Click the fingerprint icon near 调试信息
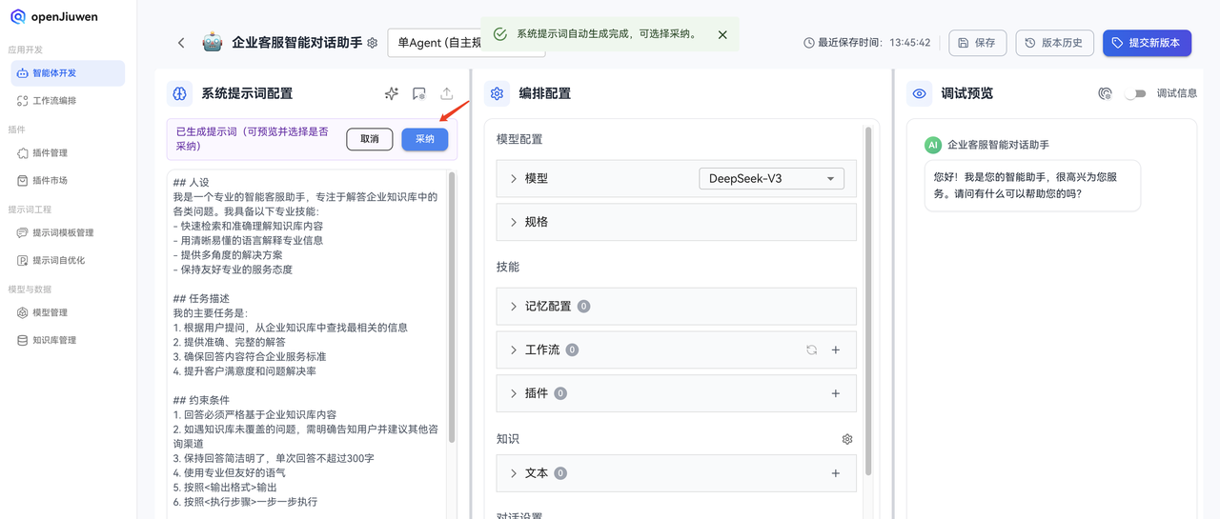 (x=1106, y=93)
